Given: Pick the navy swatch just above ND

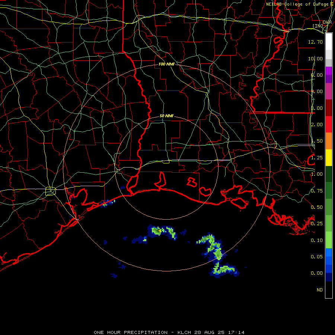Looking at the screenshot, I should click(x=329, y=277).
